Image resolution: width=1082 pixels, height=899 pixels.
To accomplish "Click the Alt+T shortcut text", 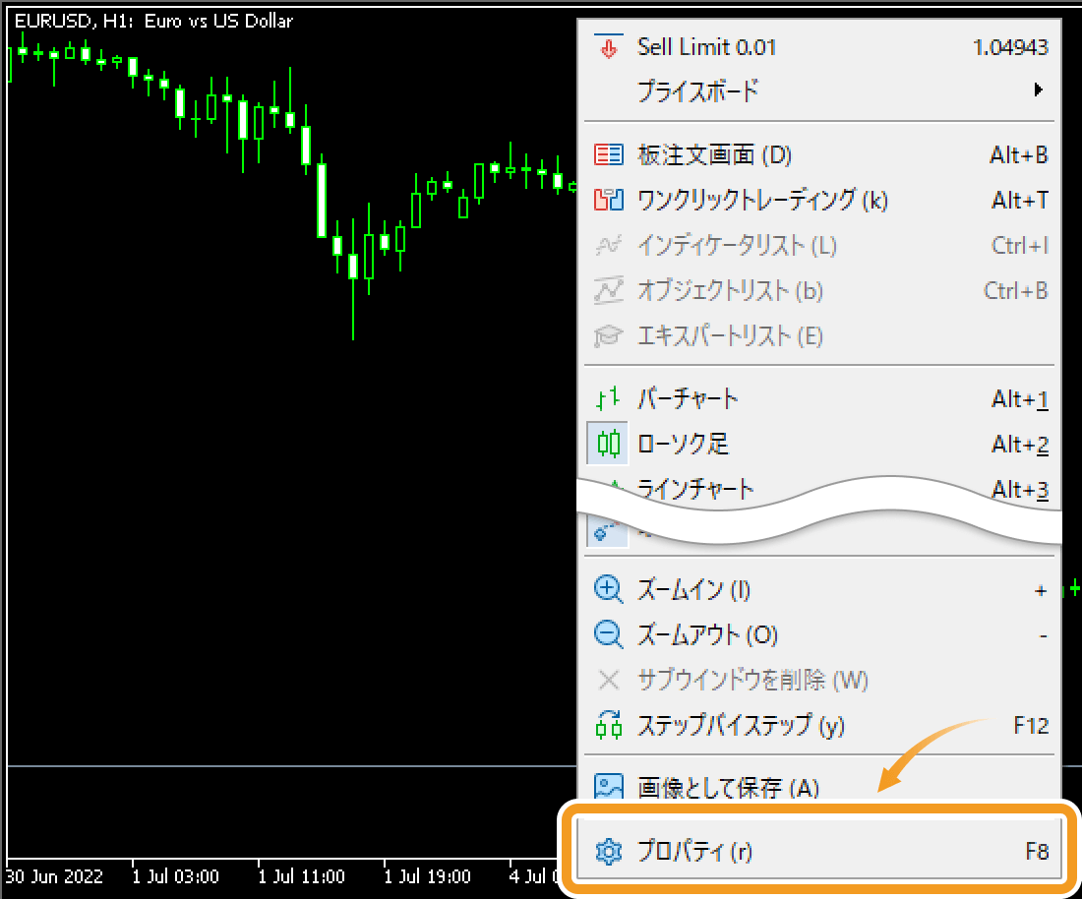I will tap(1020, 200).
